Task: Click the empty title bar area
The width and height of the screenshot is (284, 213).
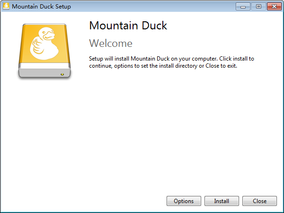Action: click(151, 7)
